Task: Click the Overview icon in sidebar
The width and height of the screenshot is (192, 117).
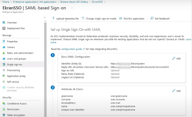Action: 4,23
